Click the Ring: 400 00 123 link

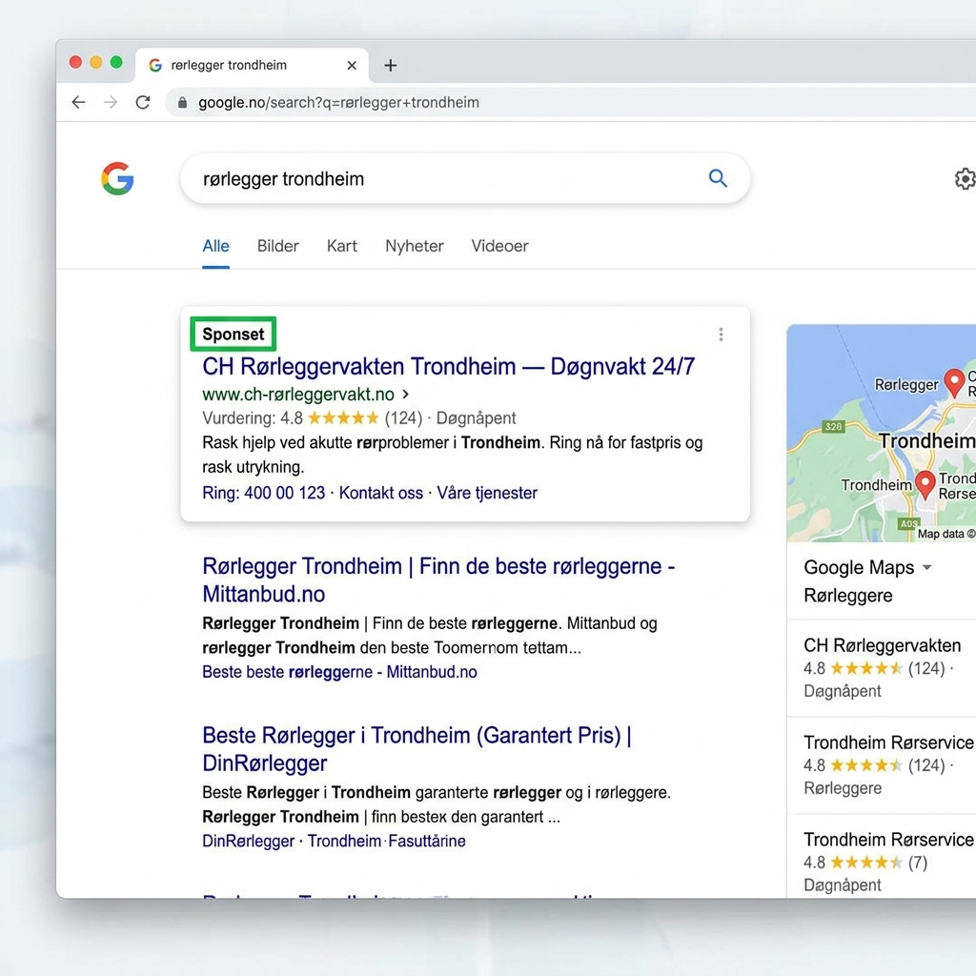(x=263, y=493)
